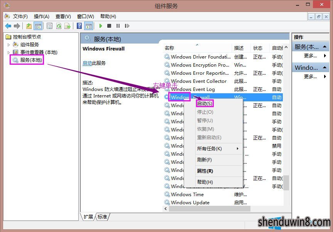This screenshot has height=232, width=333.
Task: Sort by the 名称 column header
Action: (197, 48)
